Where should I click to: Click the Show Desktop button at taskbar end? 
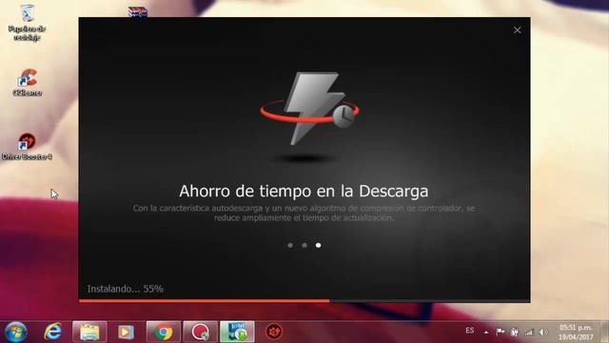[x=604, y=332]
